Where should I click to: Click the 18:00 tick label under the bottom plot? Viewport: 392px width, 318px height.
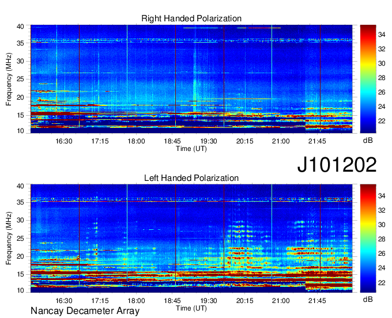tap(136, 301)
